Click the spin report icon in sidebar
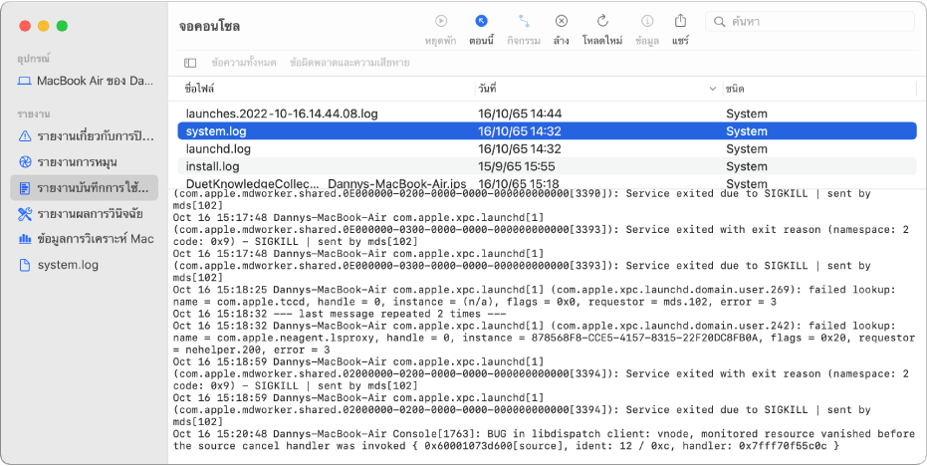 (x=25, y=162)
